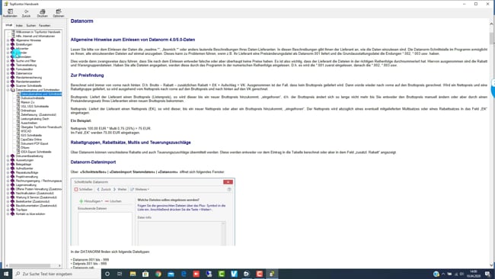Expand the Allgemeine Hinweise node
Image resolution: width=495 pixels, height=279 pixels.
8,40
